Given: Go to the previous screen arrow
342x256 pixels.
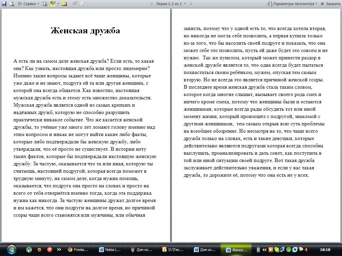Looking at the screenshot, I should click(x=151, y=3).
